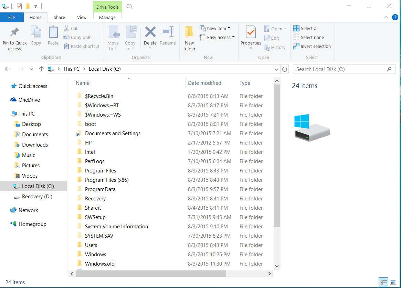Viewport: 401px width, 288px height.
Task: Click the Copy path button
Action: point(77,38)
